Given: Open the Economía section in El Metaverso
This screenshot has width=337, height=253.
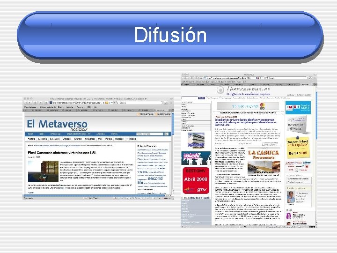Looking at the screenshot, I should coord(43,139).
